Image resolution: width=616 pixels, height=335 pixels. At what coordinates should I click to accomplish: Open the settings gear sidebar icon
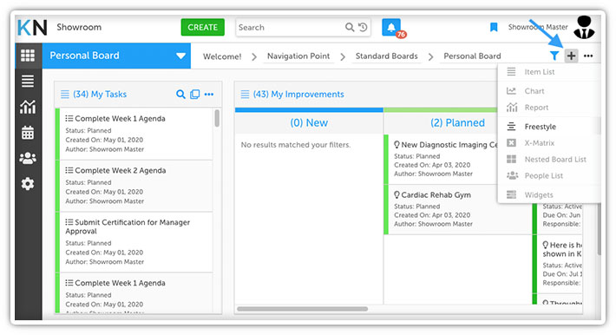28,184
